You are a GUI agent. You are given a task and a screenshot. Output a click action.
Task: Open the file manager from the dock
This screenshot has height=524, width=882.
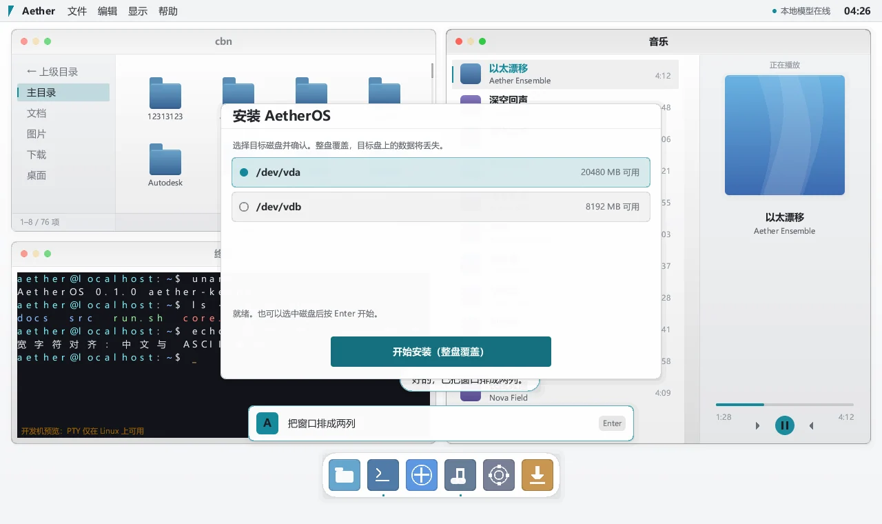pyautogui.click(x=345, y=475)
